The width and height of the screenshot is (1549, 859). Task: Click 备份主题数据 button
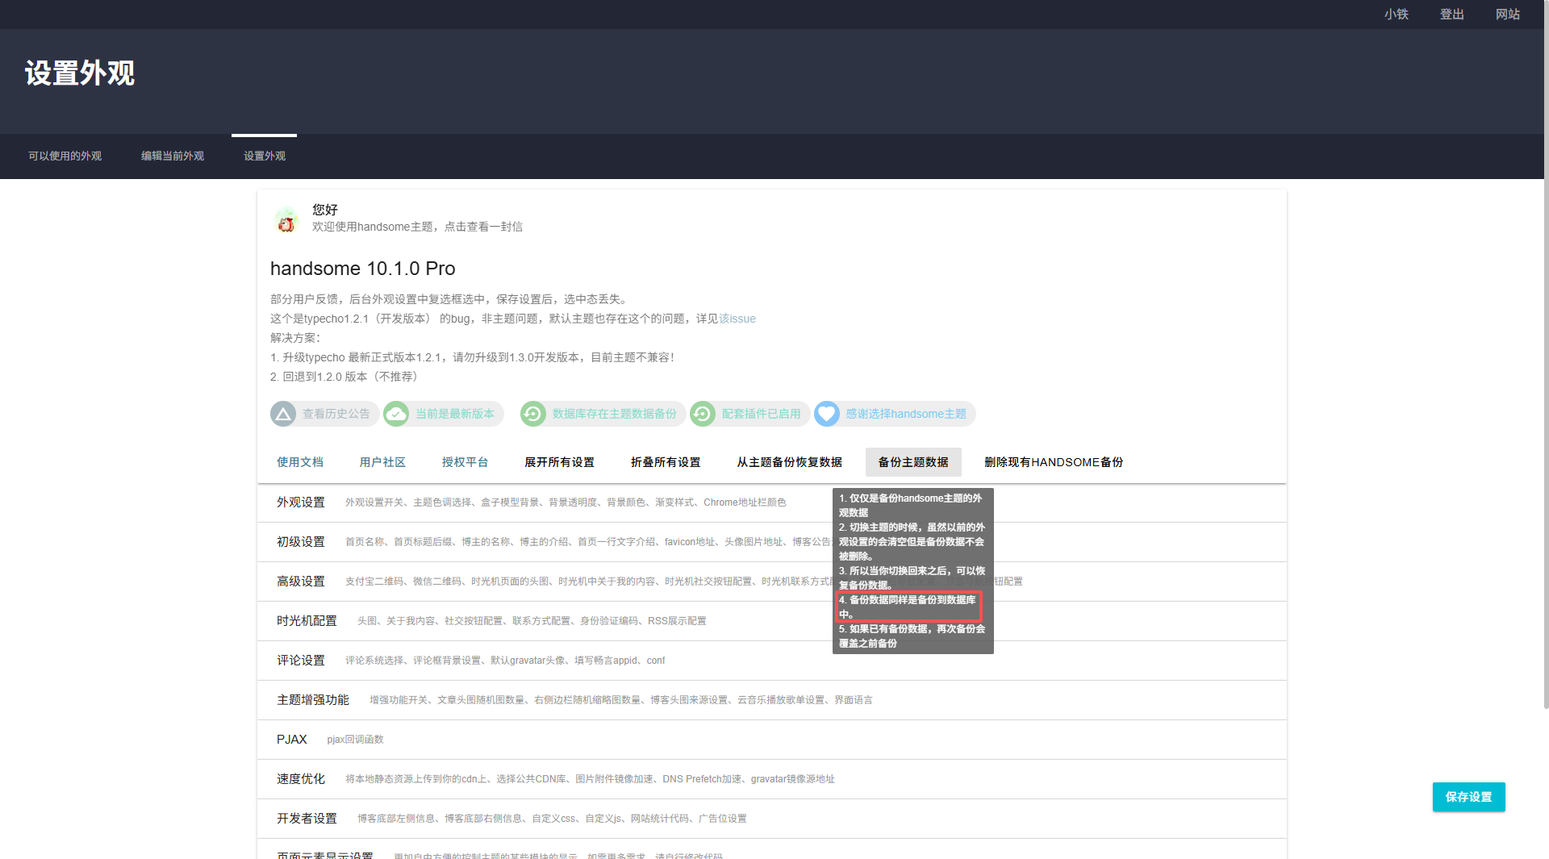coord(913,463)
